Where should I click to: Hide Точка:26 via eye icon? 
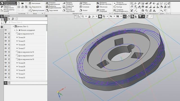click(x=6, y=45)
